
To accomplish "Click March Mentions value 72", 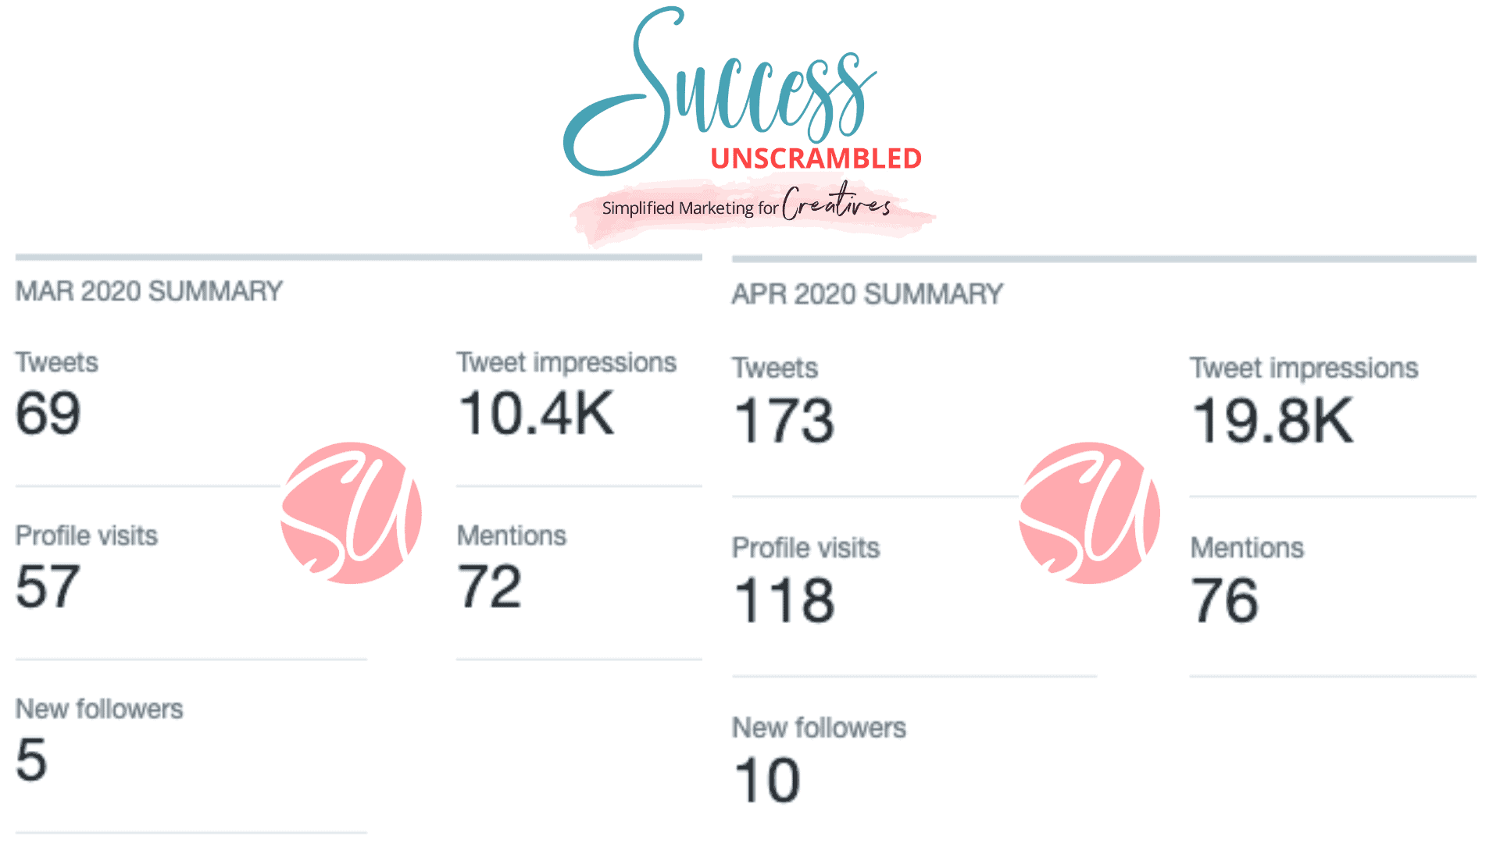I will pos(489,587).
